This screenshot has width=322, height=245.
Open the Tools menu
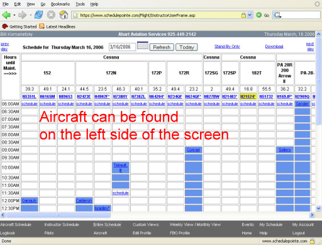(x=80, y=4)
